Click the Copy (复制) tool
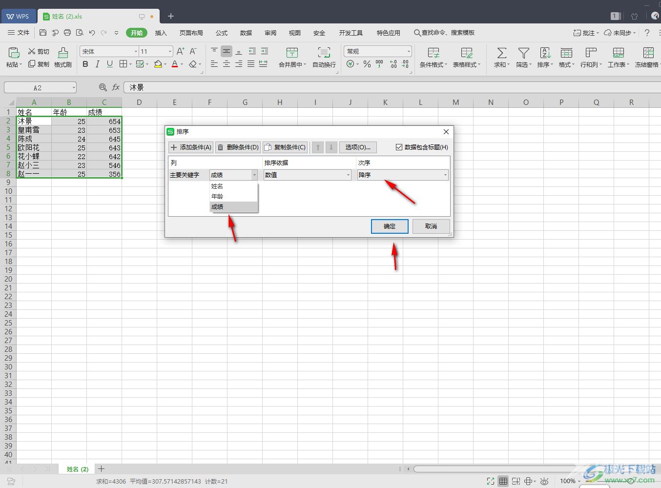This screenshot has width=661, height=488. click(x=39, y=64)
